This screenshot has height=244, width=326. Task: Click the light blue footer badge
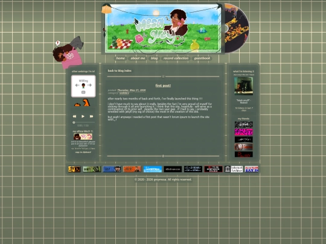point(153,169)
